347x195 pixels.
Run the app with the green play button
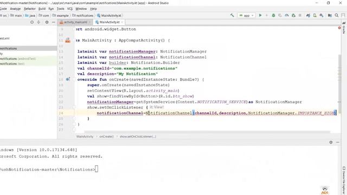click(260, 15)
